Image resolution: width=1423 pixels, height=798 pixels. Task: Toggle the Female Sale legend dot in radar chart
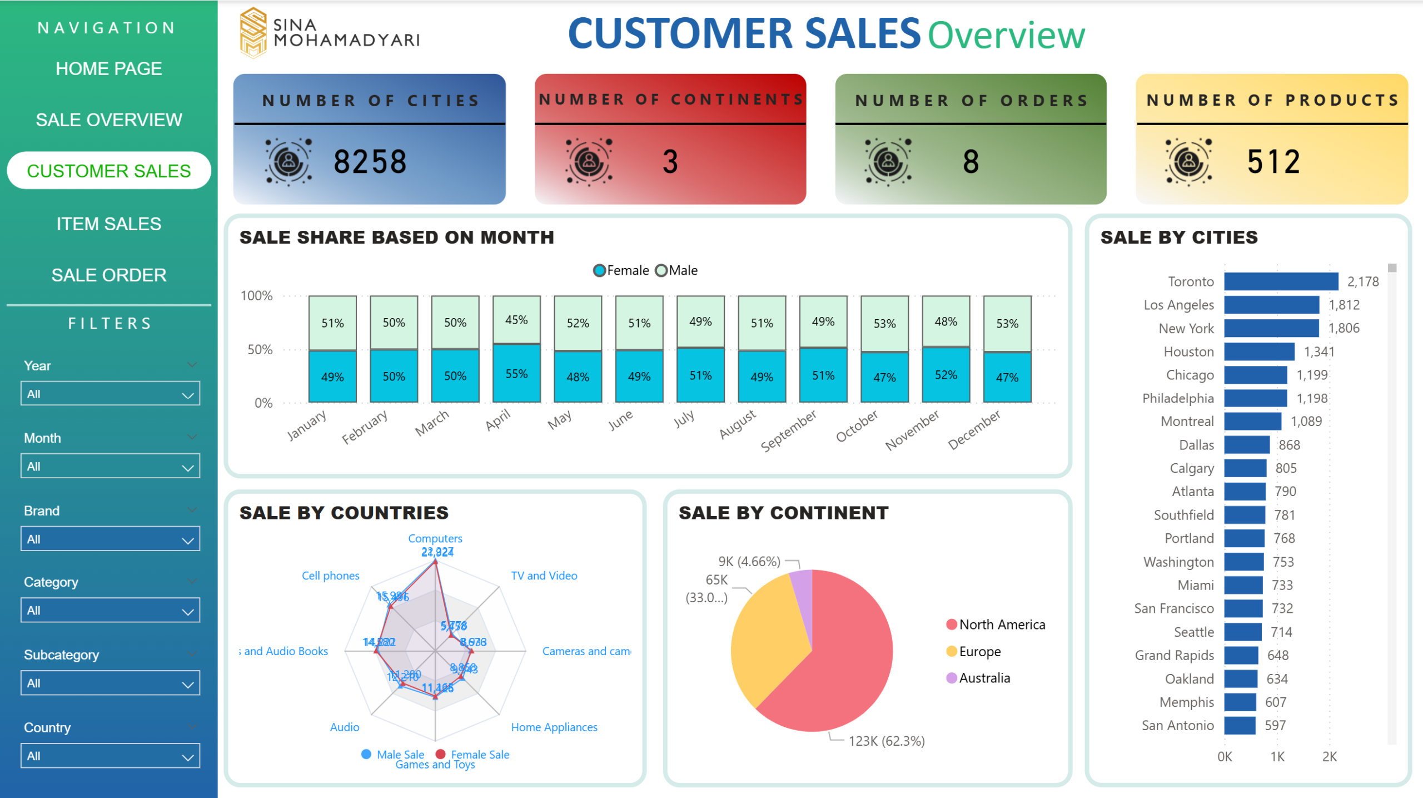click(441, 754)
